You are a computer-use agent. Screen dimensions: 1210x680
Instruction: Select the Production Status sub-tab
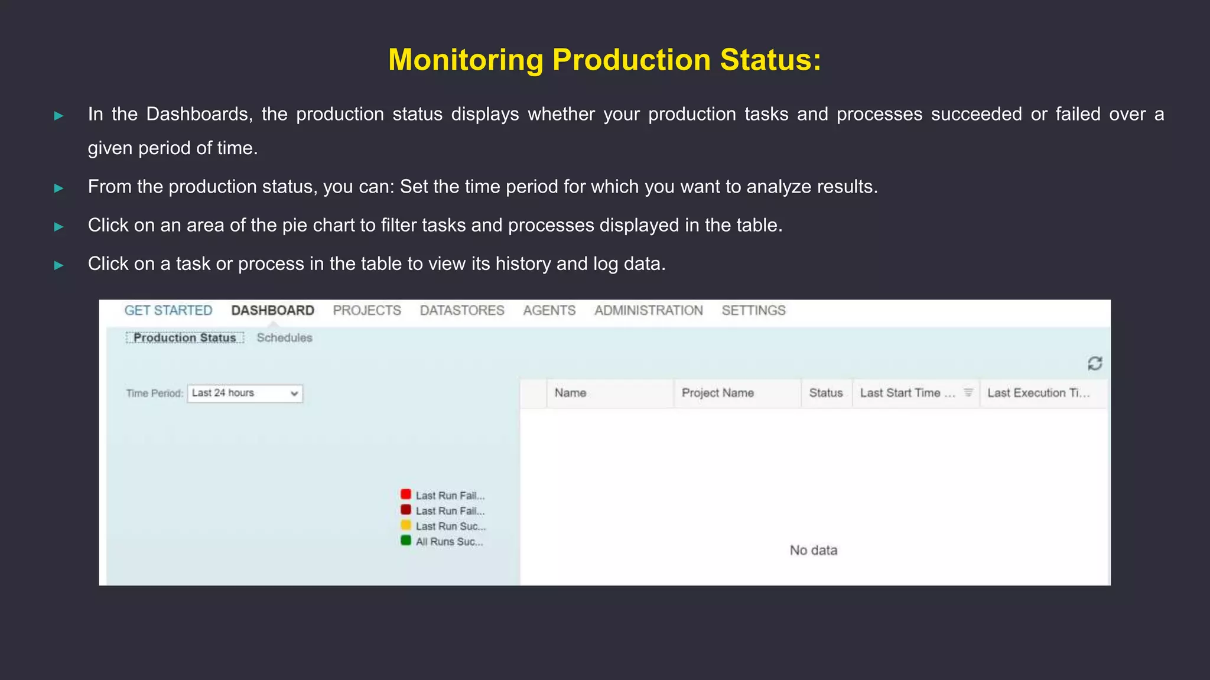pyautogui.click(x=185, y=338)
